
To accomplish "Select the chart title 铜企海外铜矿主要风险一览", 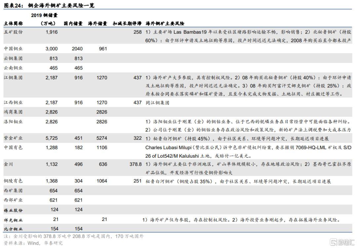I will click(x=61, y=6).
